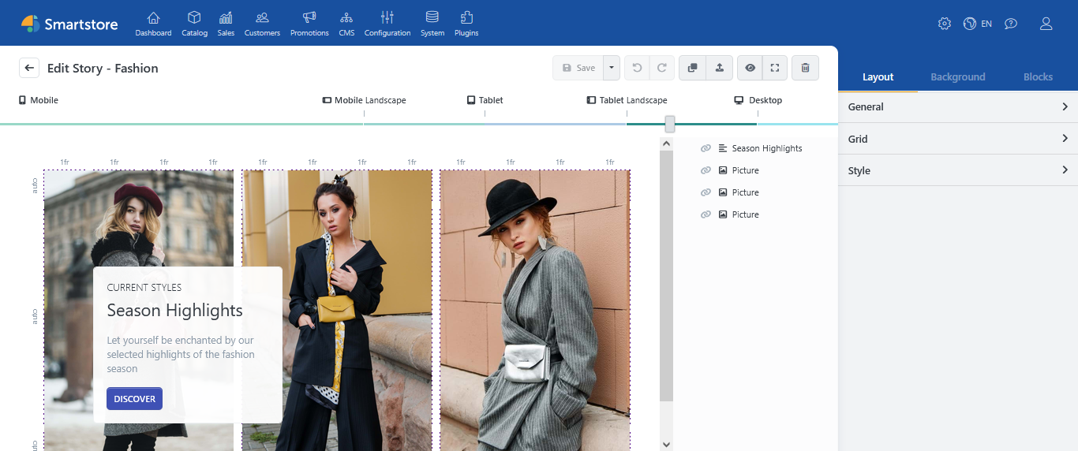1078x451 pixels.
Task: Select the Season Highlights heading text
Action: (x=175, y=311)
